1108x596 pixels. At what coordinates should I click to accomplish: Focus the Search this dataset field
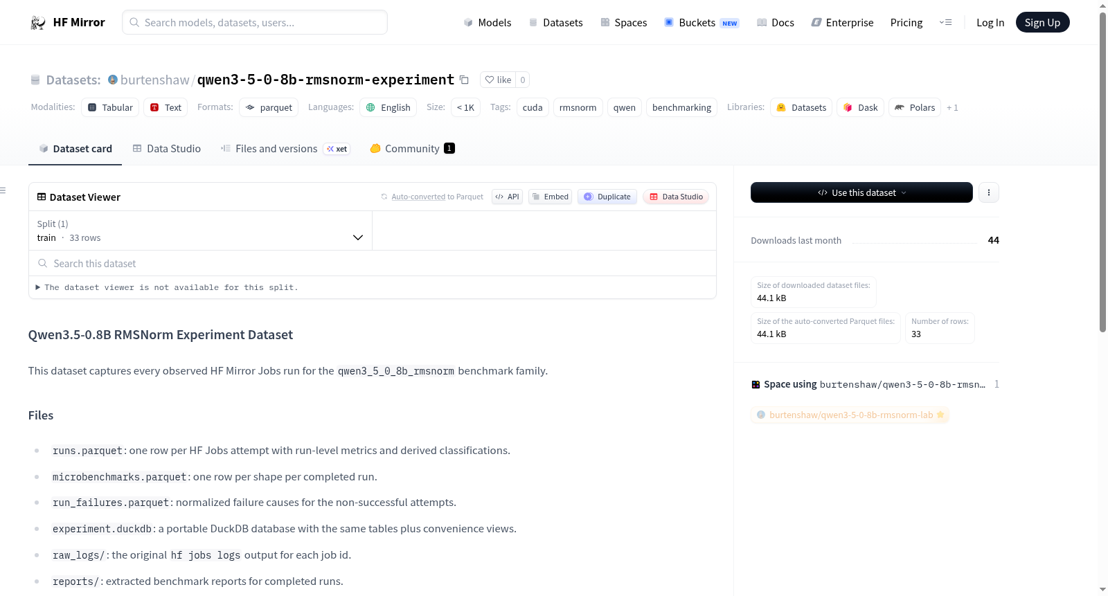[x=373, y=264]
